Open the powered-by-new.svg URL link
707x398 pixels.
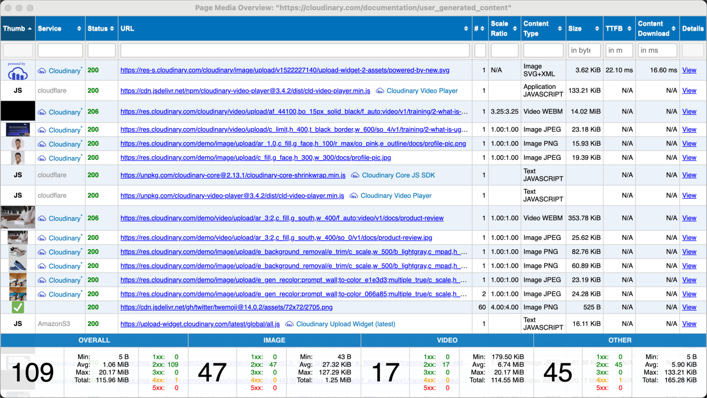click(x=285, y=70)
